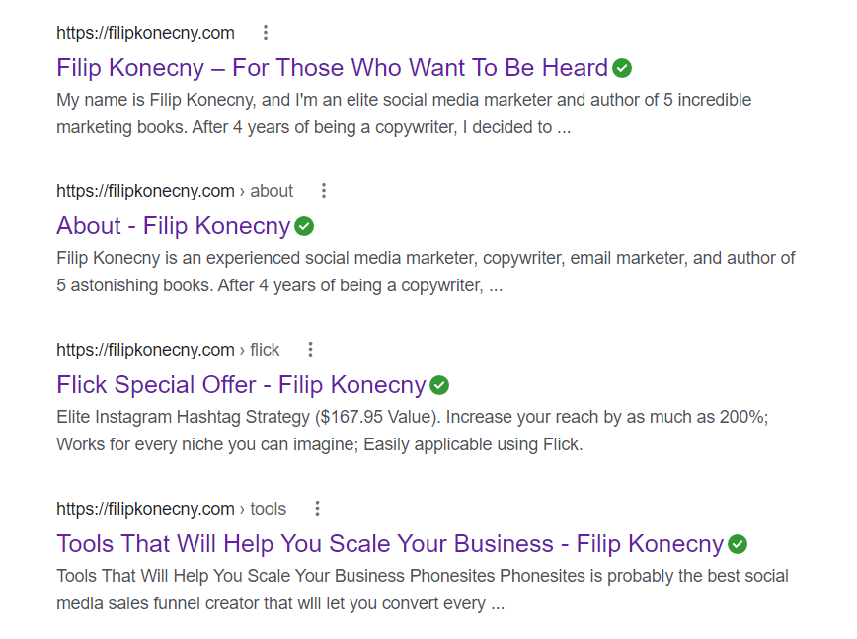Open the kebab menu next to the About breadcrumb
Screen dimensions: 857x639
click(x=324, y=190)
